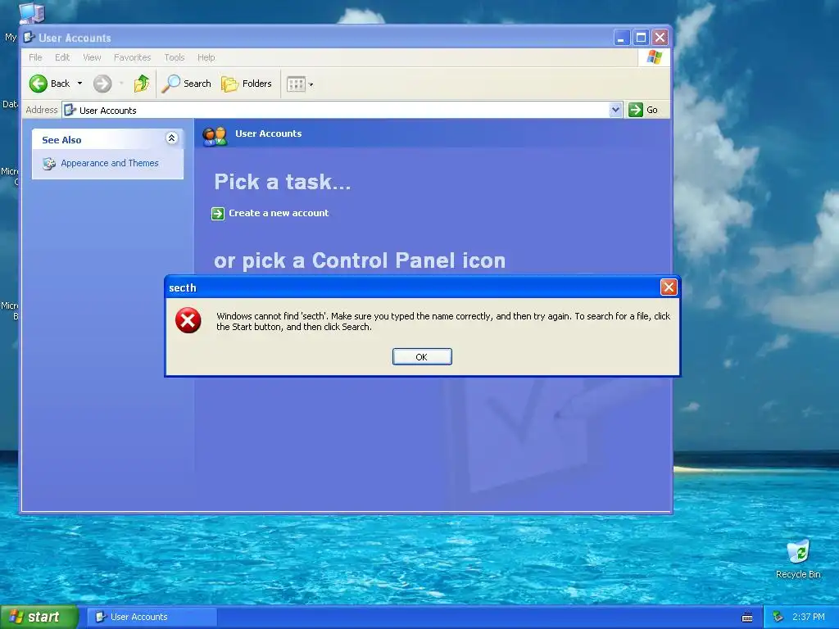
Task: Click the 2:37 PM clock
Action: click(x=809, y=617)
